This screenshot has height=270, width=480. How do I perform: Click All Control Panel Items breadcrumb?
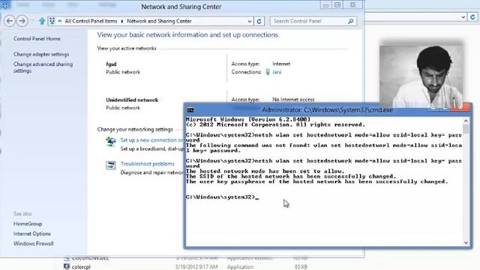point(91,21)
